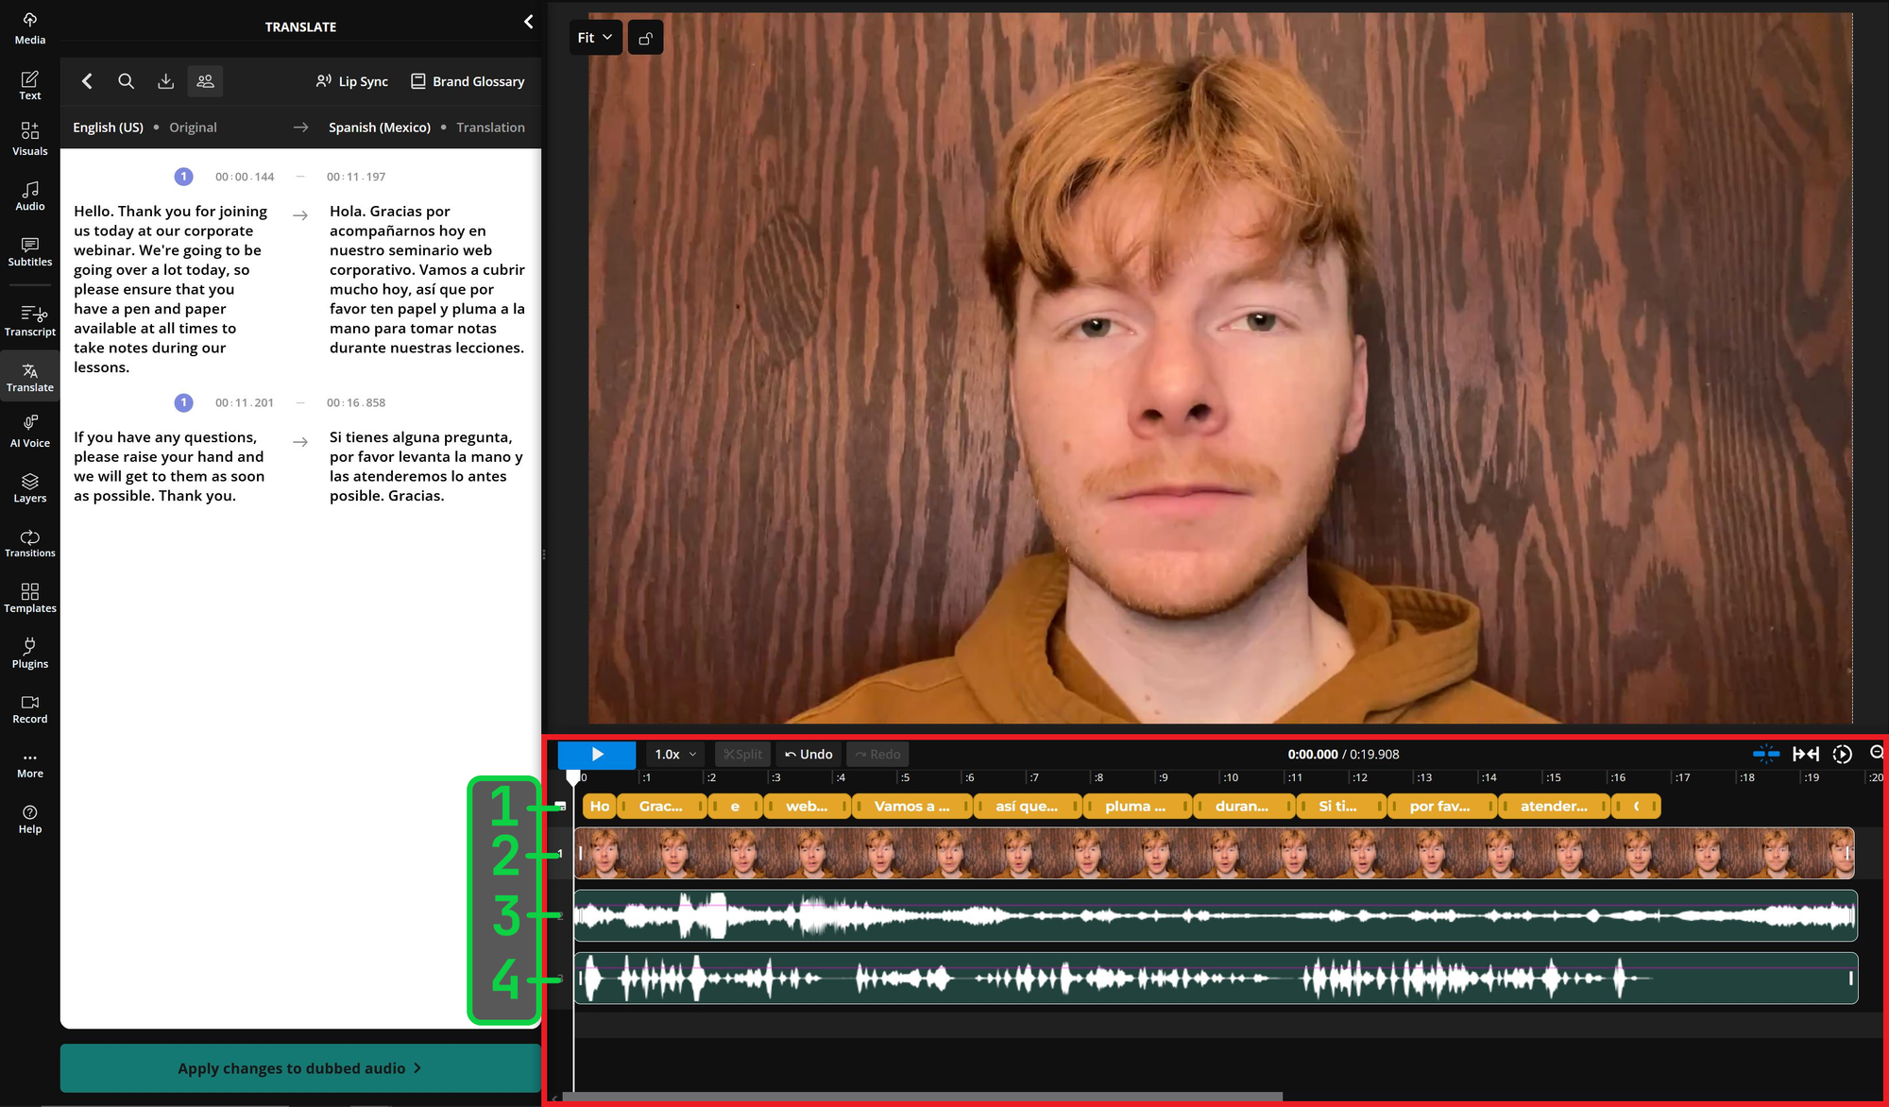Image resolution: width=1889 pixels, height=1107 pixels.
Task: Click the Record sidebar icon
Action: [x=29, y=708]
